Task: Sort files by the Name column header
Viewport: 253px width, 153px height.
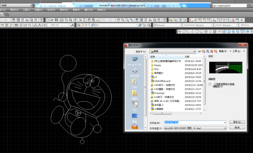Action: [167, 57]
